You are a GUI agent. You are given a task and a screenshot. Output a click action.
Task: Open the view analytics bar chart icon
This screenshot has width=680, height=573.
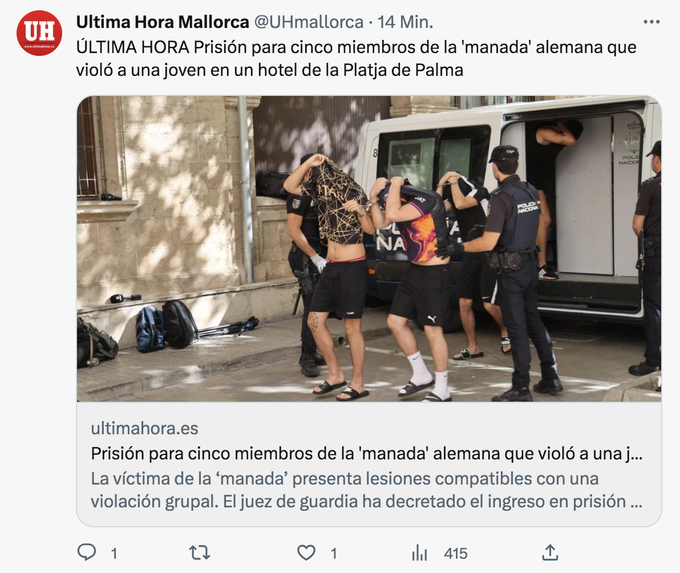[x=419, y=553]
